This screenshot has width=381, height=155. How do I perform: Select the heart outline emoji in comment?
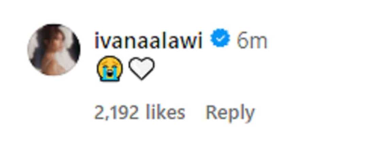tap(141, 68)
